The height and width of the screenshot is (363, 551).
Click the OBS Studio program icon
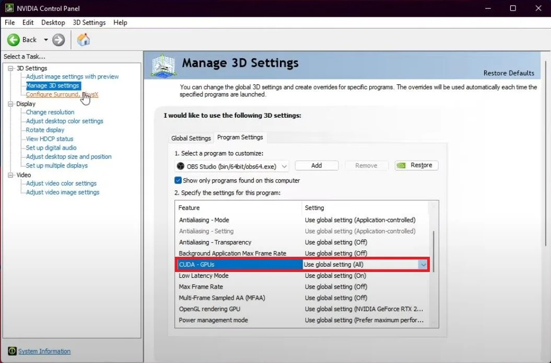[181, 166]
